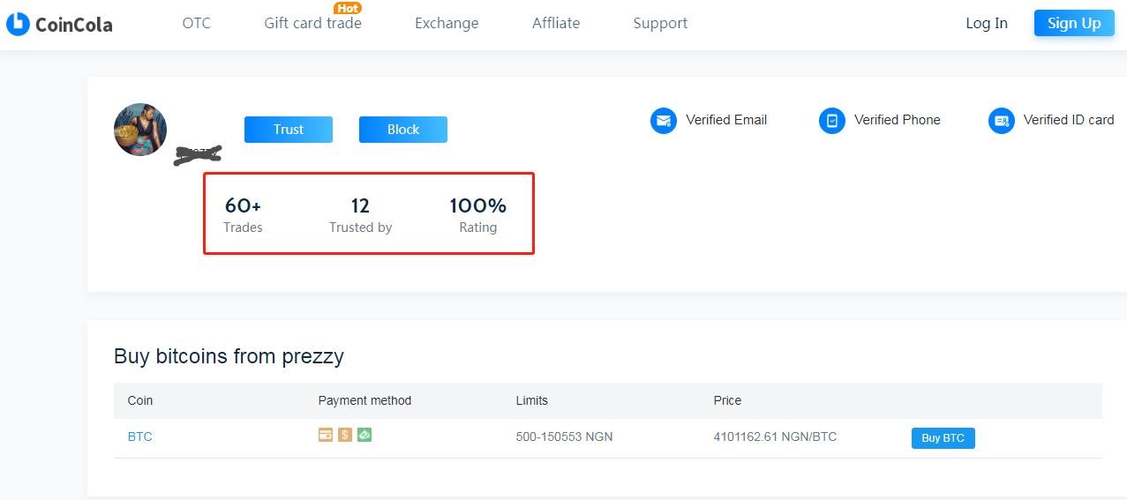
Task: Click the orange Hot badge
Action: point(348,8)
